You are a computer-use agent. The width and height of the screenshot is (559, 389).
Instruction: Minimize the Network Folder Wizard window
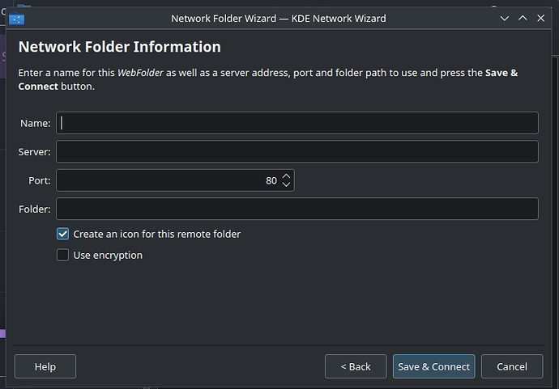(x=504, y=18)
